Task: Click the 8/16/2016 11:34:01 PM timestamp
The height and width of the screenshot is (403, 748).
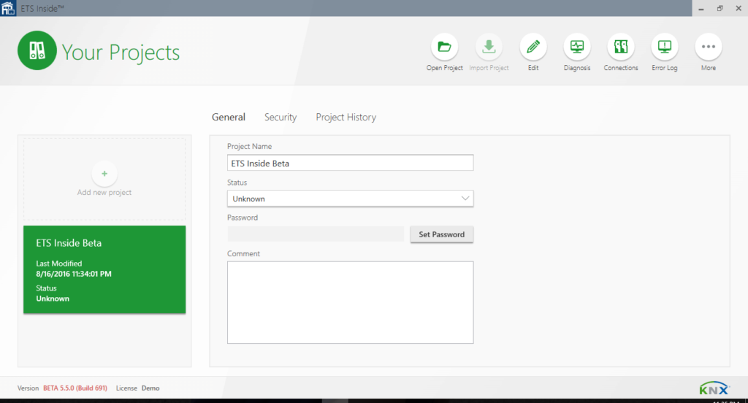Action: 74,274
